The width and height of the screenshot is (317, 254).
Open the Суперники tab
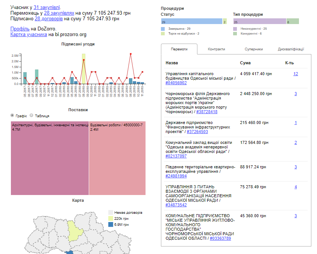254,49
